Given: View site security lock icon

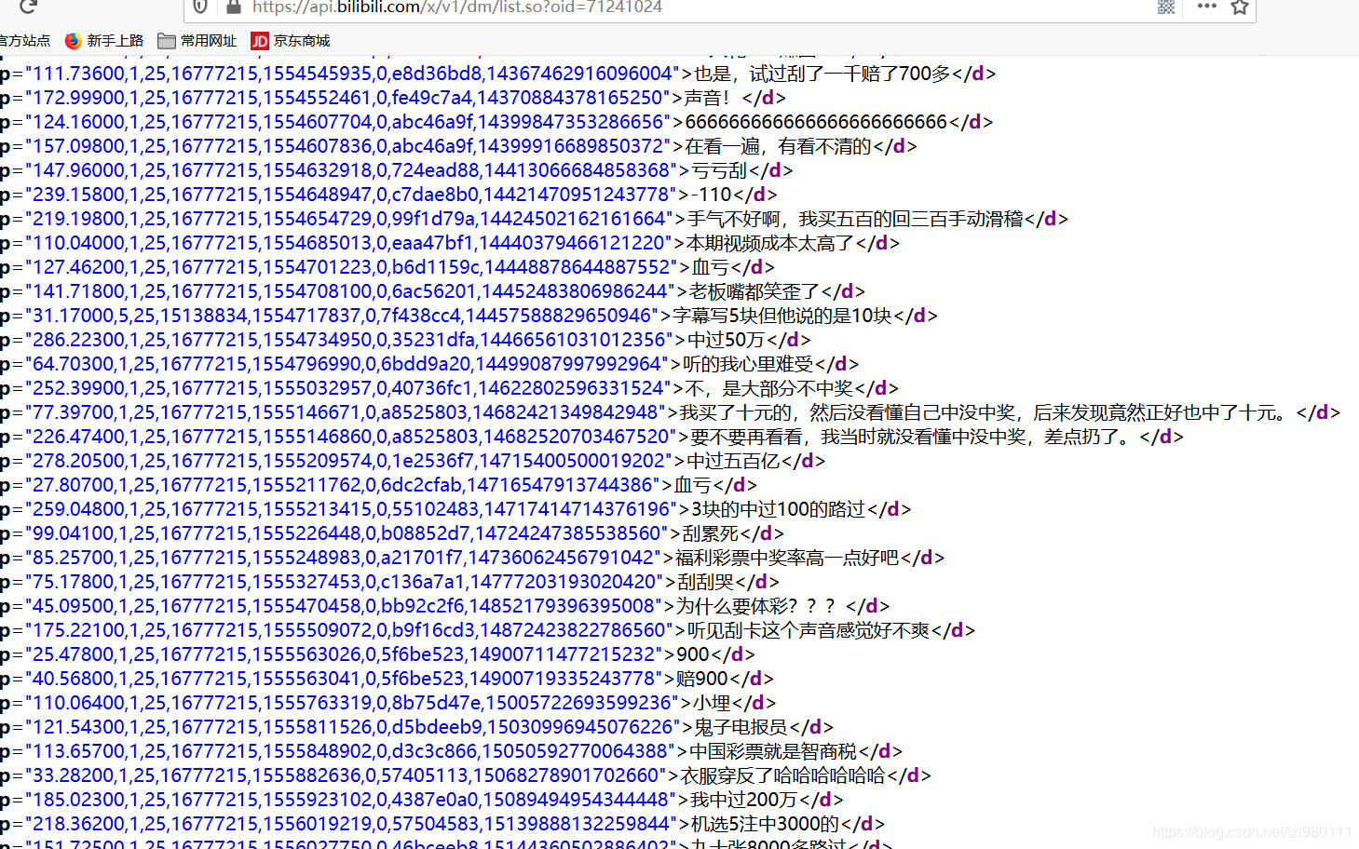Looking at the screenshot, I should click(x=234, y=7).
